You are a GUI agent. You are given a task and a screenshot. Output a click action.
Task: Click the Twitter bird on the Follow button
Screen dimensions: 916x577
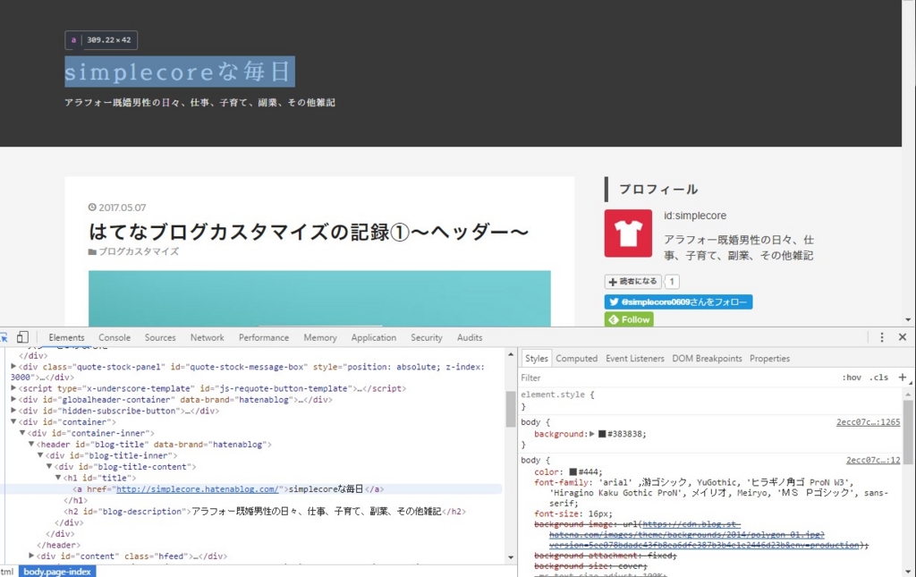tap(612, 301)
